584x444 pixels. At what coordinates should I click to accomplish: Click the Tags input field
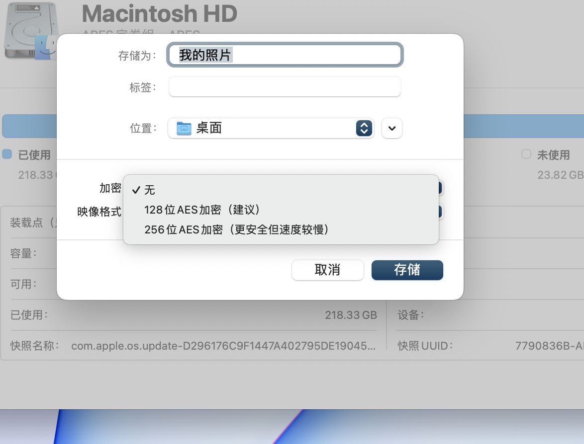coord(285,86)
